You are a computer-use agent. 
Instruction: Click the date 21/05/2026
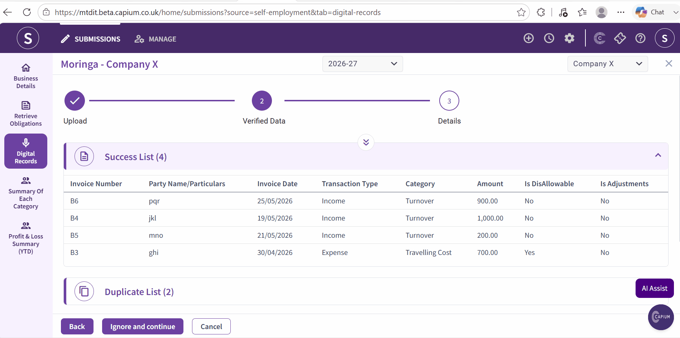(x=275, y=235)
